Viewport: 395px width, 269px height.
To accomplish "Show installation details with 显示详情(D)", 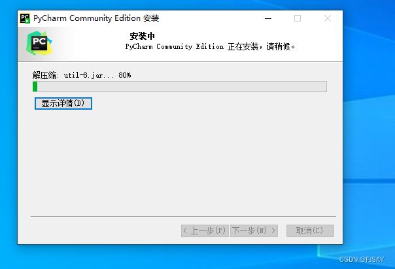I will [63, 103].
